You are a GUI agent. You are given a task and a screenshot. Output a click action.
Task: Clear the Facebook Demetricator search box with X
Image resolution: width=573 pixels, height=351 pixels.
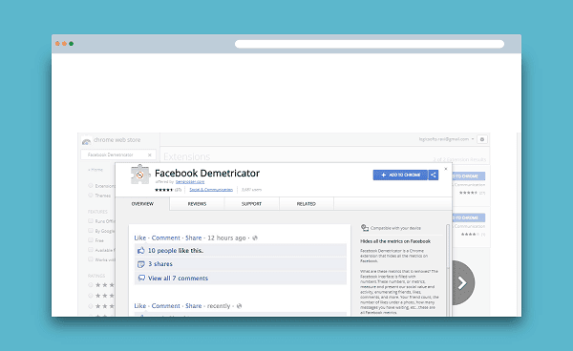[150, 155]
